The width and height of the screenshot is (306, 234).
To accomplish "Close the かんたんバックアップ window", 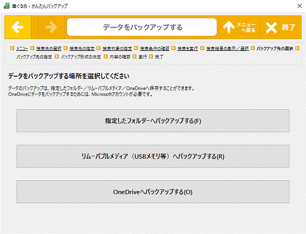I will coord(299,6).
